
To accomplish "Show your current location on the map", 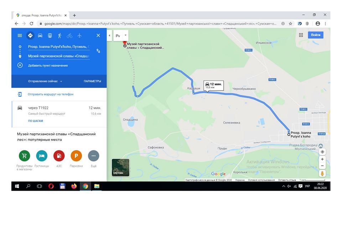I will click(322, 152).
